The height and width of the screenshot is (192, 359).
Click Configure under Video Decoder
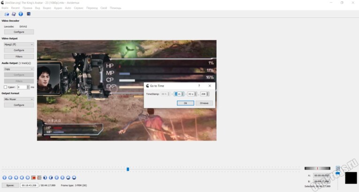click(19, 32)
